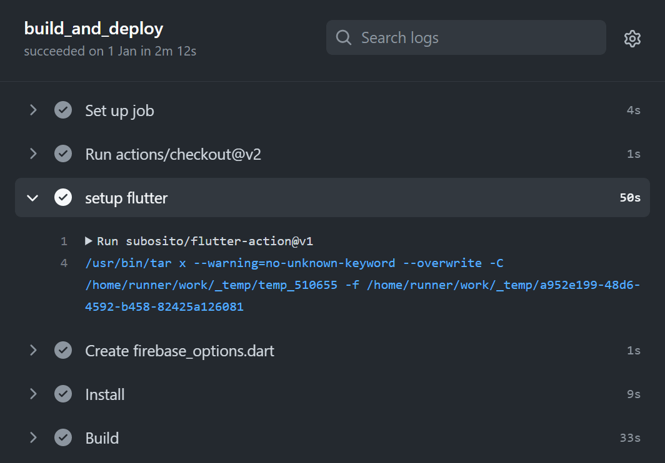Click log line number 1
665x463 pixels.
click(64, 241)
